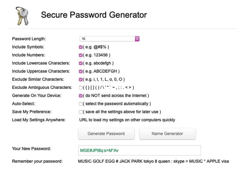The image size is (237, 172).
Task: Enable Auto-Select password checkbox
Action: click(81, 104)
